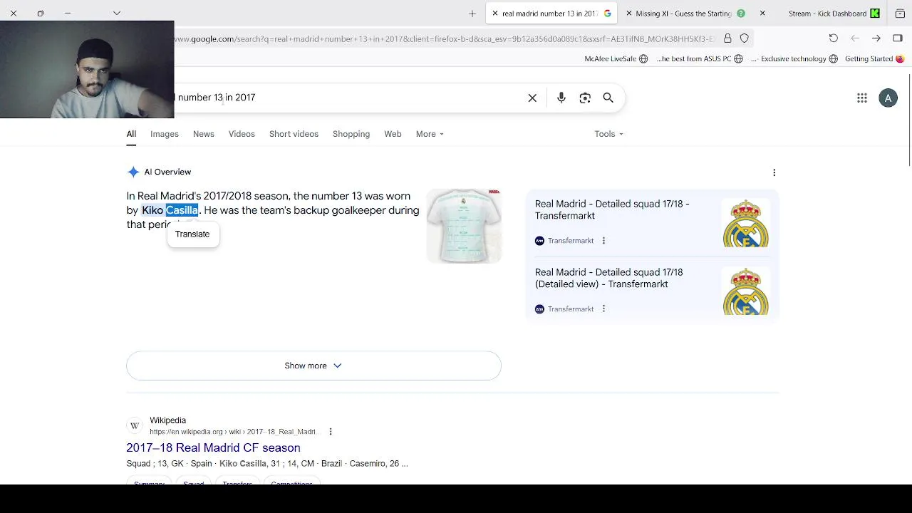Viewport: 912px width, 513px height.
Task: Open the Google account avatar
Action: point(888,98)
